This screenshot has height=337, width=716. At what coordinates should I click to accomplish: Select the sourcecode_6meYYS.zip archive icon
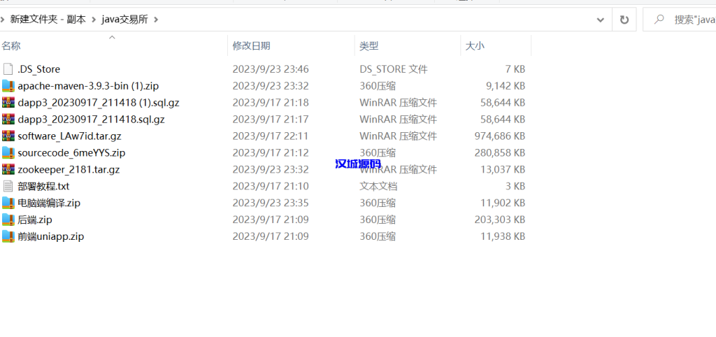[x=8, y=152]
